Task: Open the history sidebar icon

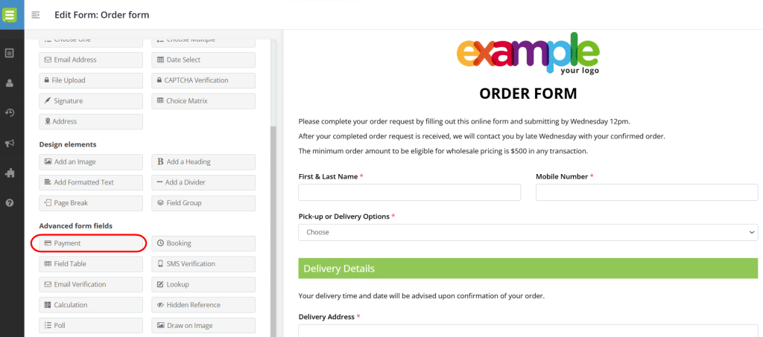Action: pos(10,113)
